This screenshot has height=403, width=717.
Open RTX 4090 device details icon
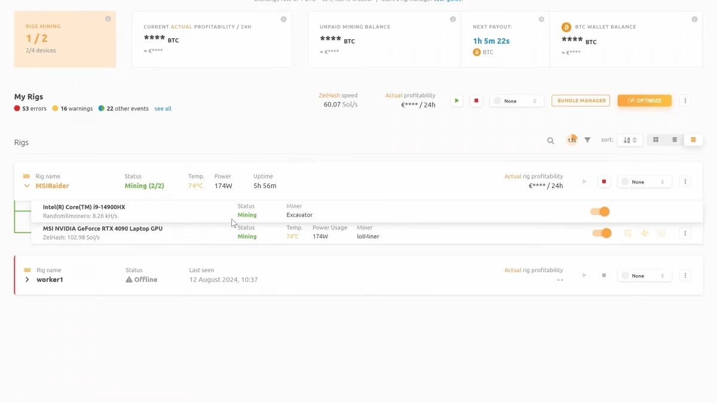(x=661, y=233)
